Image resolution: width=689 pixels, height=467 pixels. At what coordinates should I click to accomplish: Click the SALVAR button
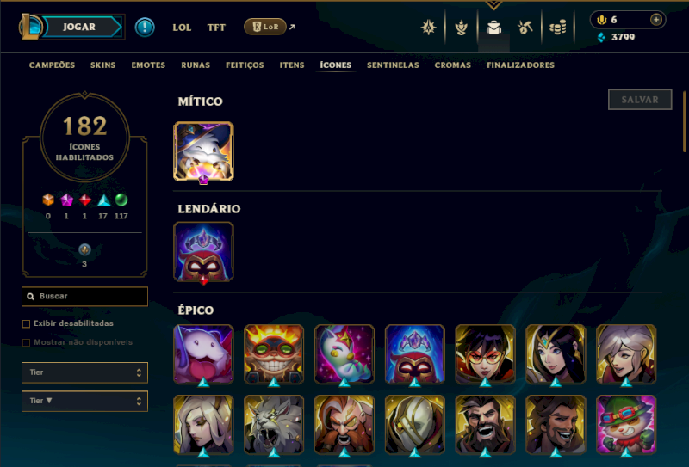click(640, 100)
